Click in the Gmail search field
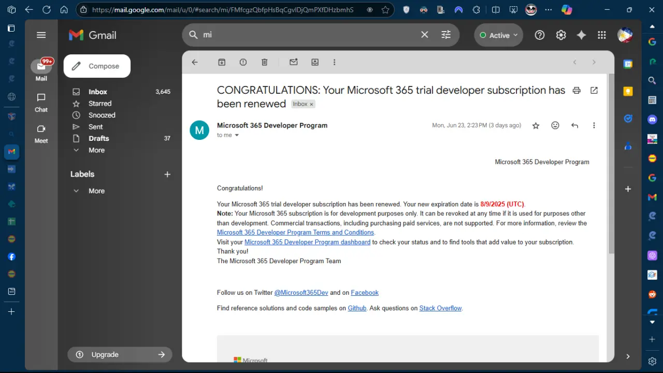 tap(308, 35)
